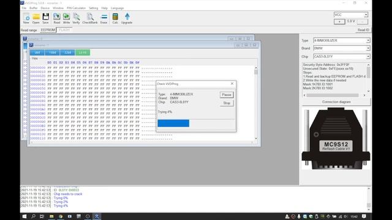This screenshot has height=220, width=392.
Task: Click the microphone icon in system tray
Action: click(x=299, y=216)
